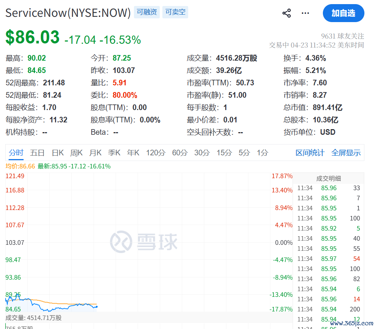The width and height of the screenshot is (376, 329).
Task: Switch to the 月K chart tab
Action: 95,153
